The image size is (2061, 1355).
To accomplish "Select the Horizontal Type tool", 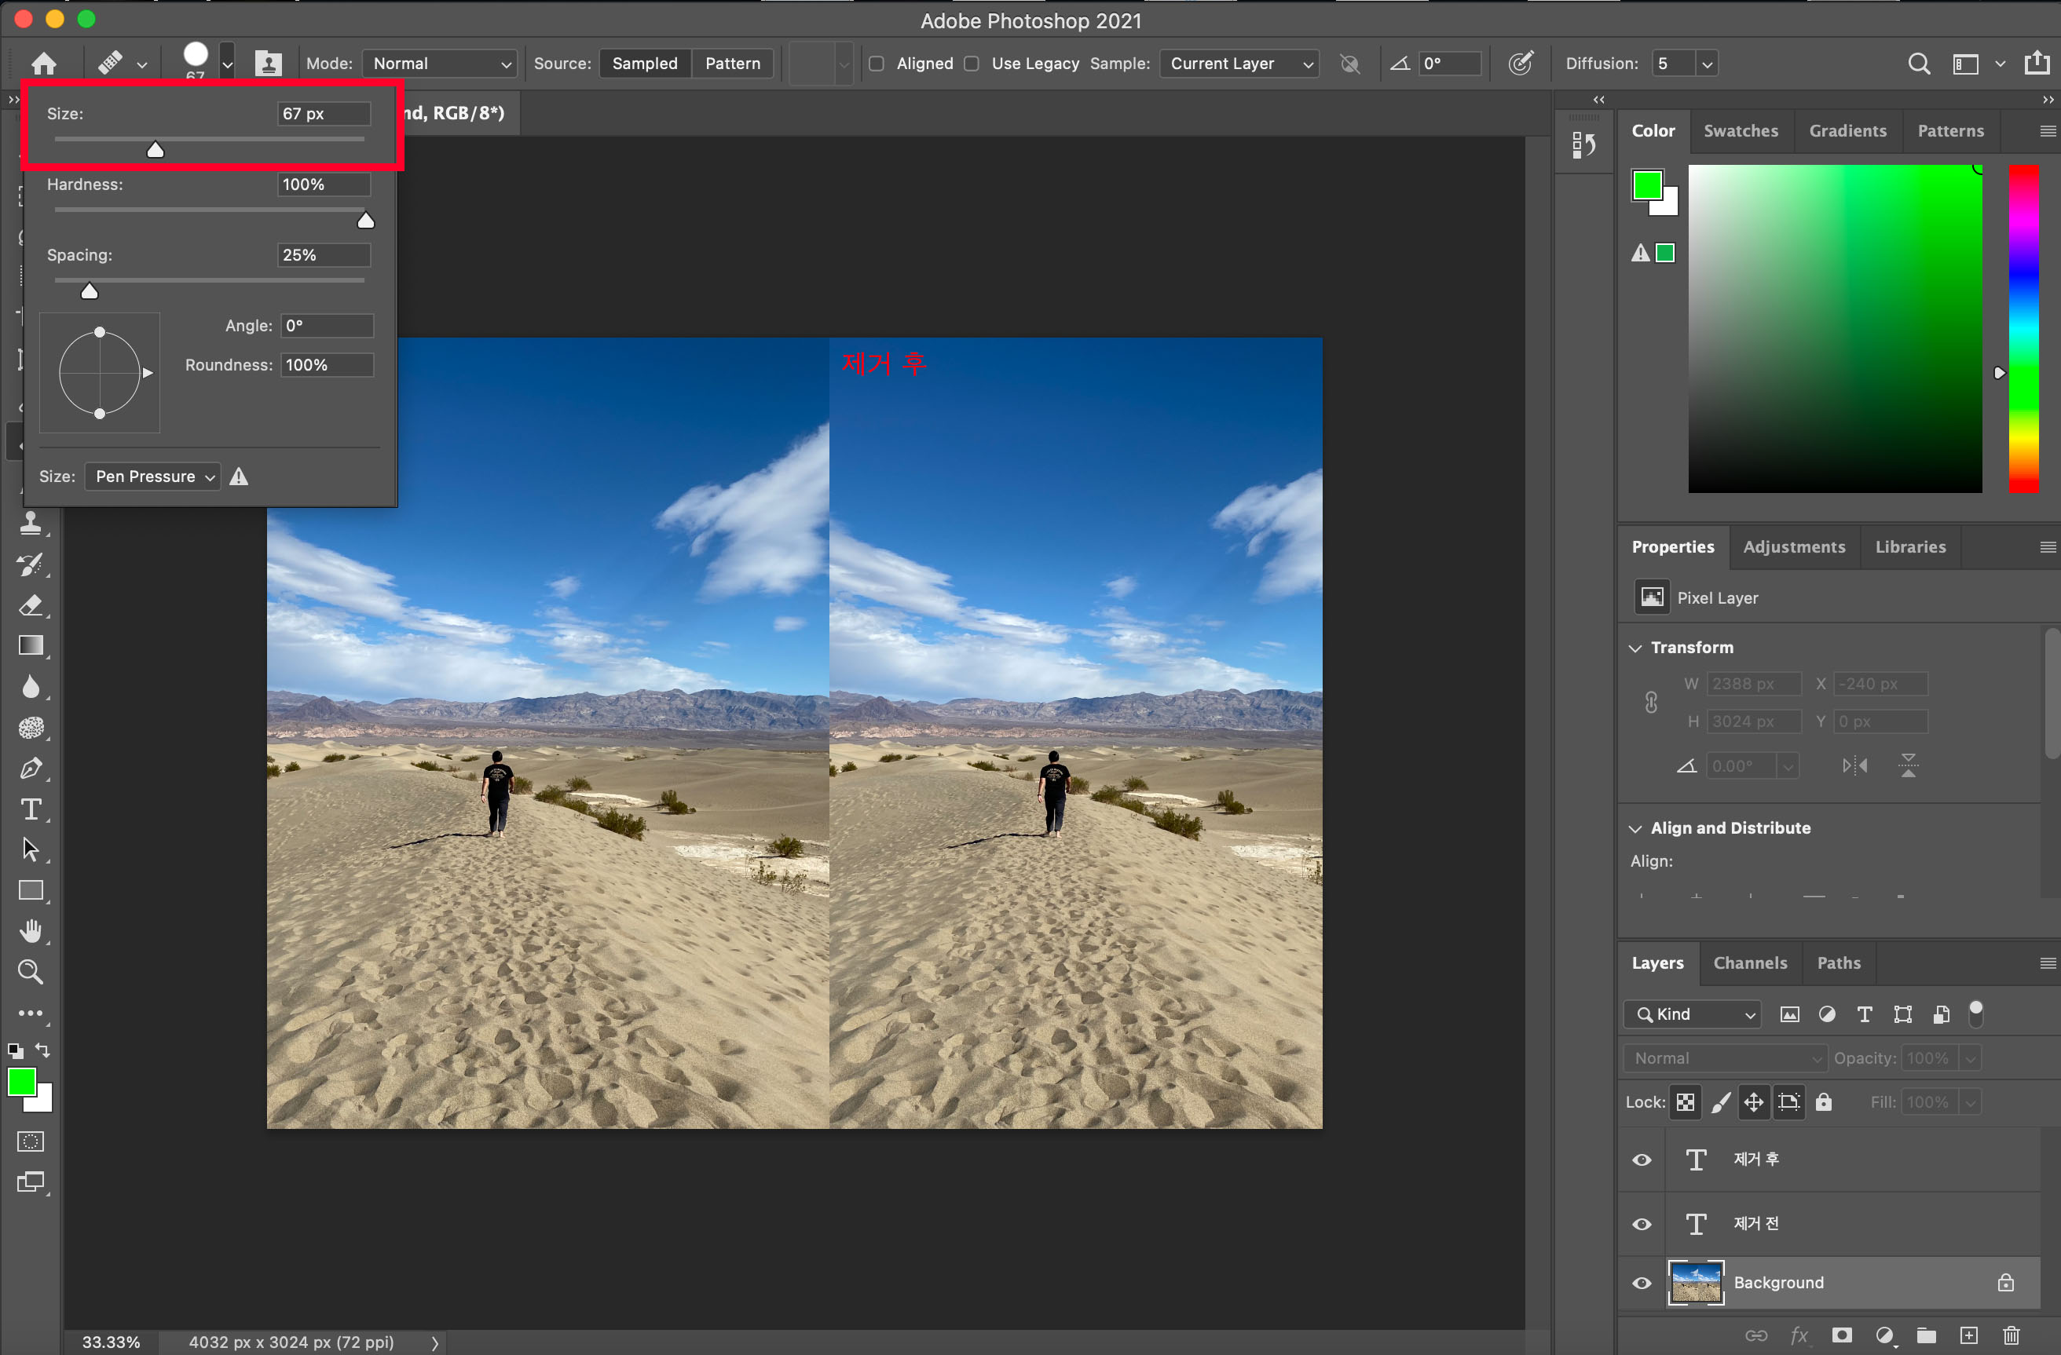I will (31, 809).
